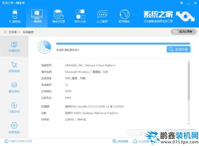Click the Xeon CPU processor text
This screenshot has width=199, height=146.
(94, 107)
